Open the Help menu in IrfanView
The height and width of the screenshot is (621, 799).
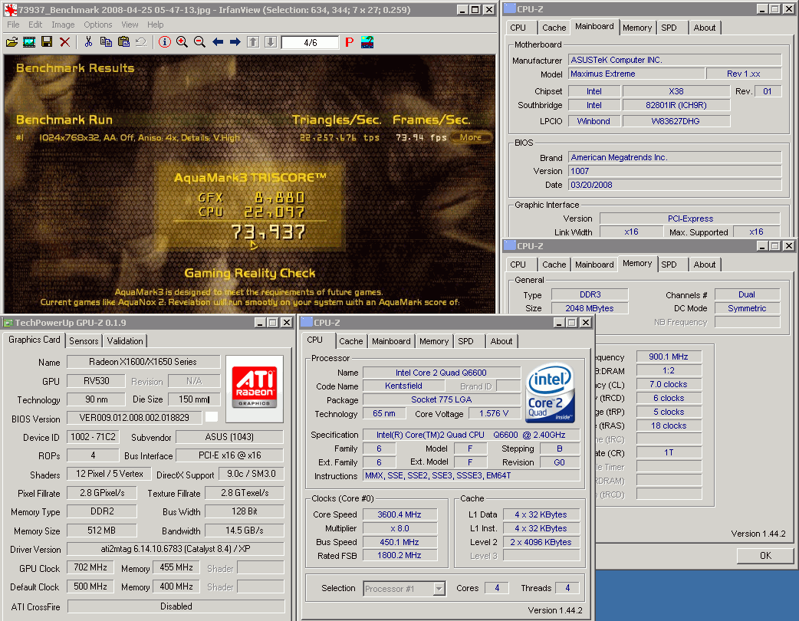pos(156,25)
